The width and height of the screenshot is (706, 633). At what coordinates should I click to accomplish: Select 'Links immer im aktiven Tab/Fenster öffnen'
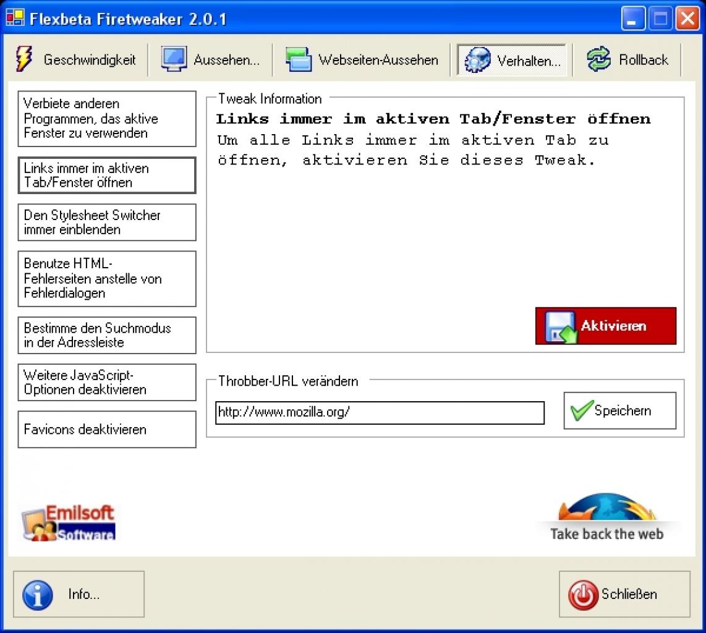[107, 175]
